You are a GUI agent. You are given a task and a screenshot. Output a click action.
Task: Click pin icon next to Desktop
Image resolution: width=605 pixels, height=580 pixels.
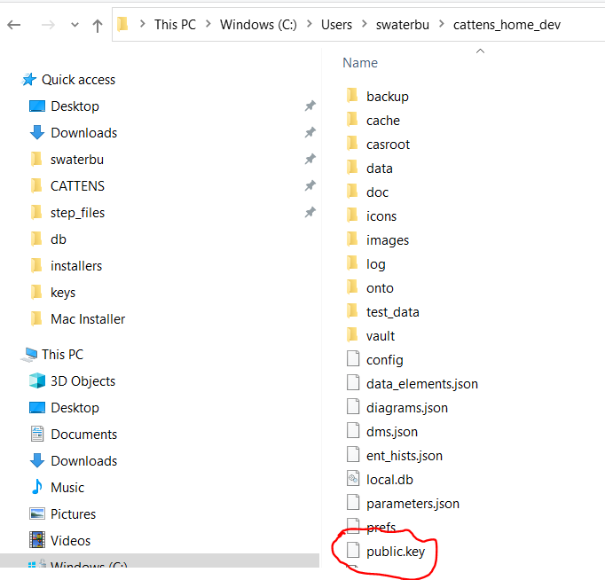tap(310, 106)
